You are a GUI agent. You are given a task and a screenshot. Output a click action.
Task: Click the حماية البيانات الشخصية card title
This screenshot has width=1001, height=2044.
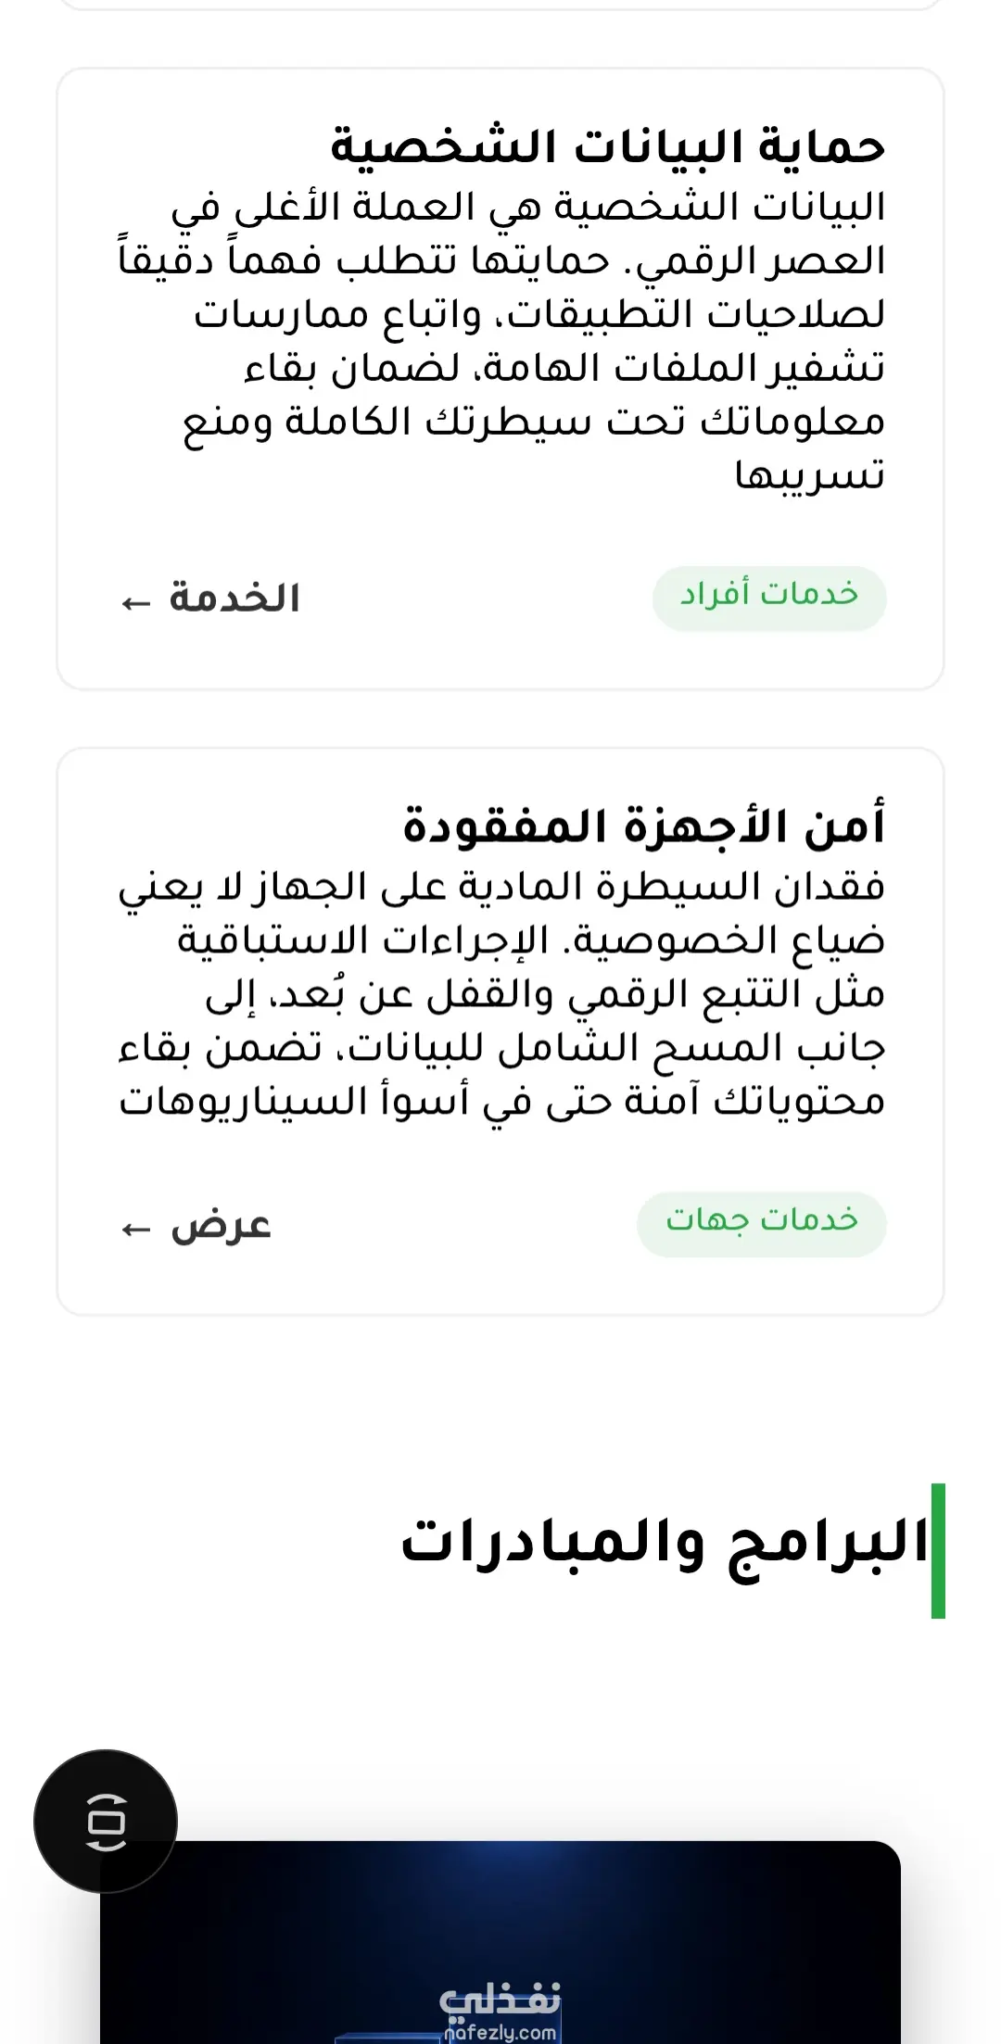coord(608,146)
